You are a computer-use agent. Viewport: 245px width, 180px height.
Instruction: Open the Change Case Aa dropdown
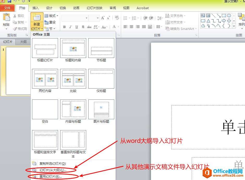[104, 27]
